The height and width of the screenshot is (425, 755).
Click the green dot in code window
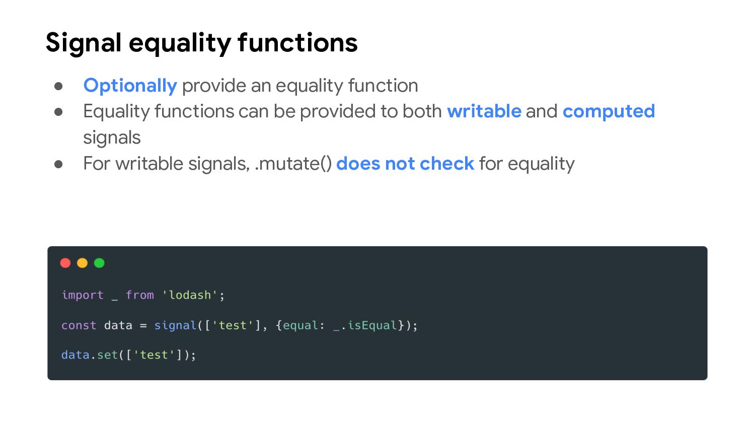(99, 263)
